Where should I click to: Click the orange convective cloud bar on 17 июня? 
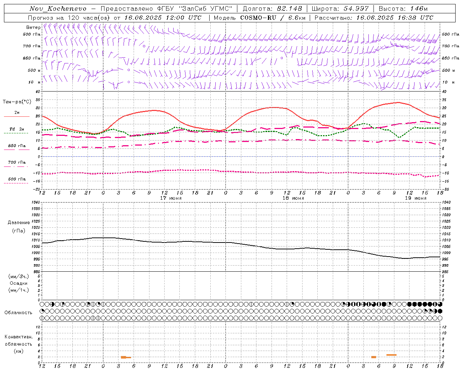point(126,357)
